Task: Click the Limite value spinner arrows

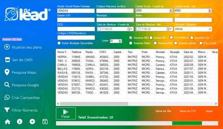Action: [120, 41]
